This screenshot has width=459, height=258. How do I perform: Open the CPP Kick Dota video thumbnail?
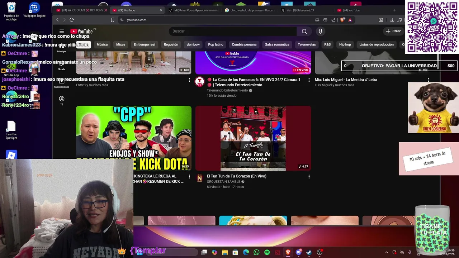(x=133, y=138)
